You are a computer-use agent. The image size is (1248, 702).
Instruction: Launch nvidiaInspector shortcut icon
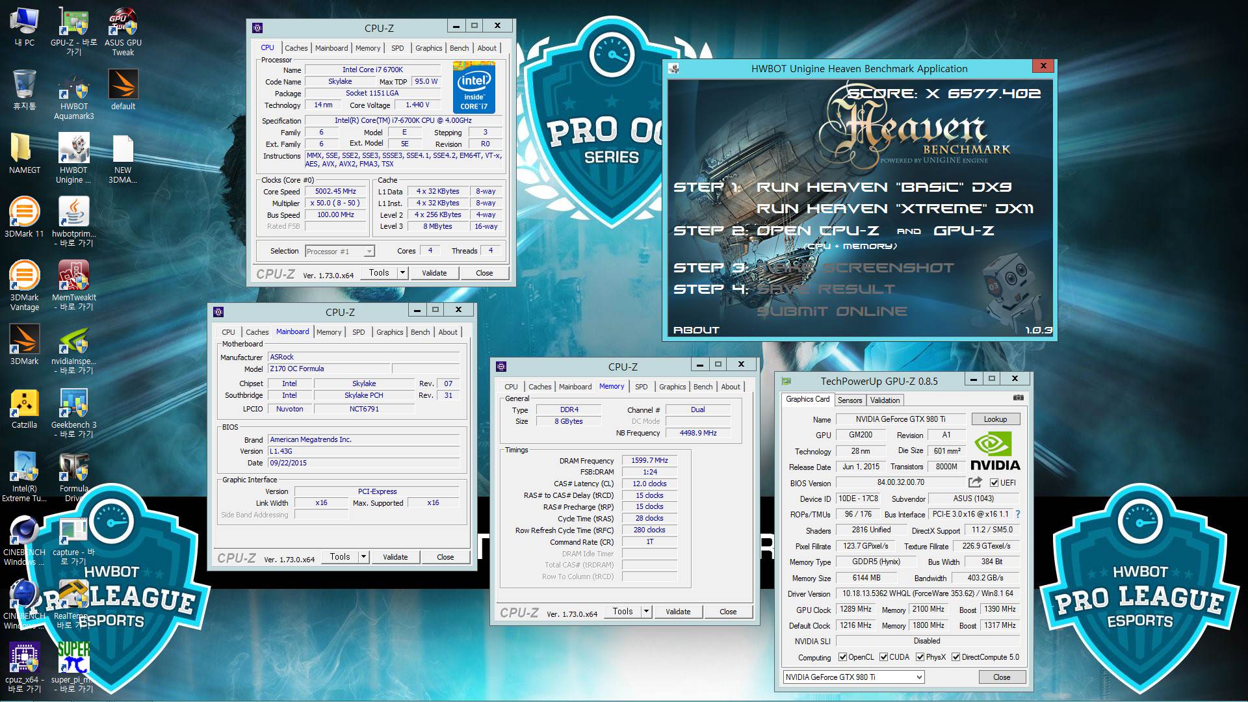[x=73, y=350]
